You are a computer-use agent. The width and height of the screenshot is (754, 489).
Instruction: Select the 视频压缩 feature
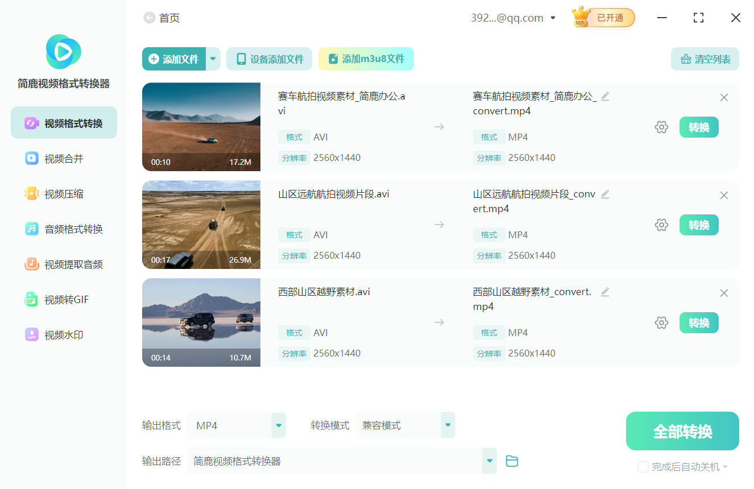(55, 193)
